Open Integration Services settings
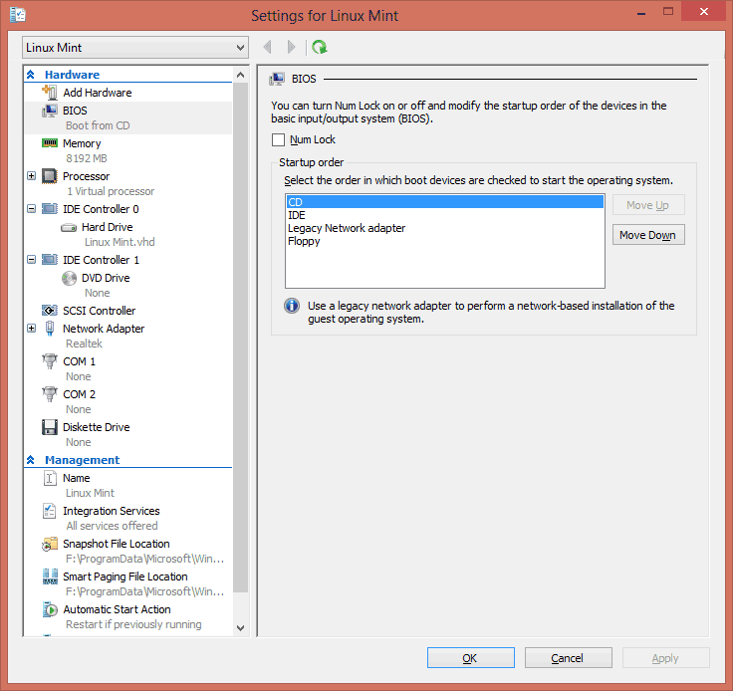Image resolution: width=733 pixels, height=691 pixels. pyautogui.click(x=112, y=511)
